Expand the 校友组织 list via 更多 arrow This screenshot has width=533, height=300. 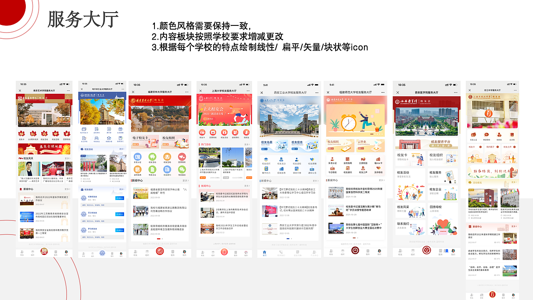[x=122, y=189]
